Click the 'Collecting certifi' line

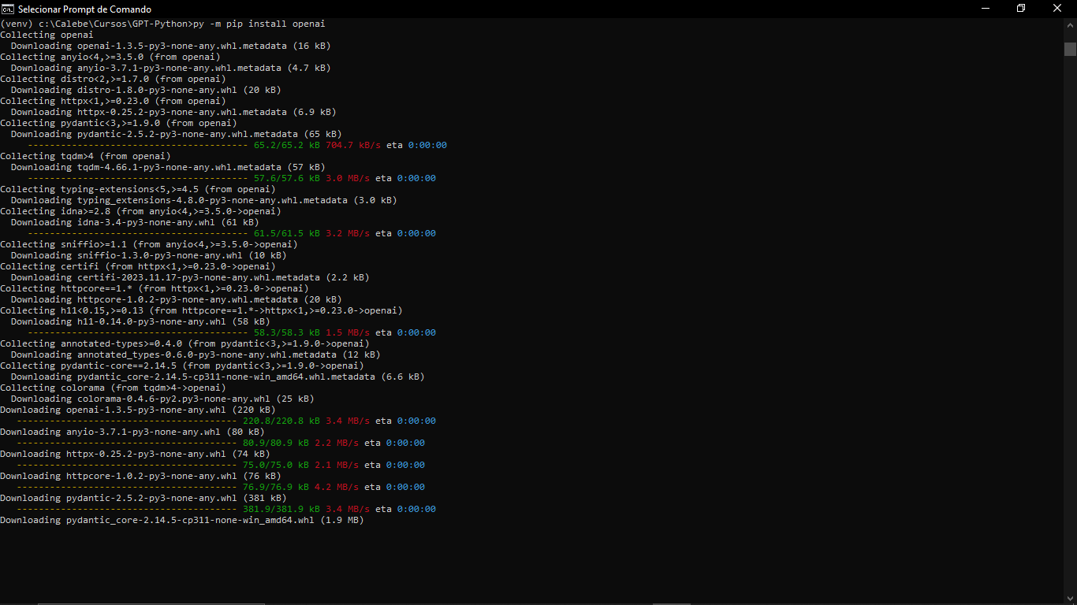point(138,266)
